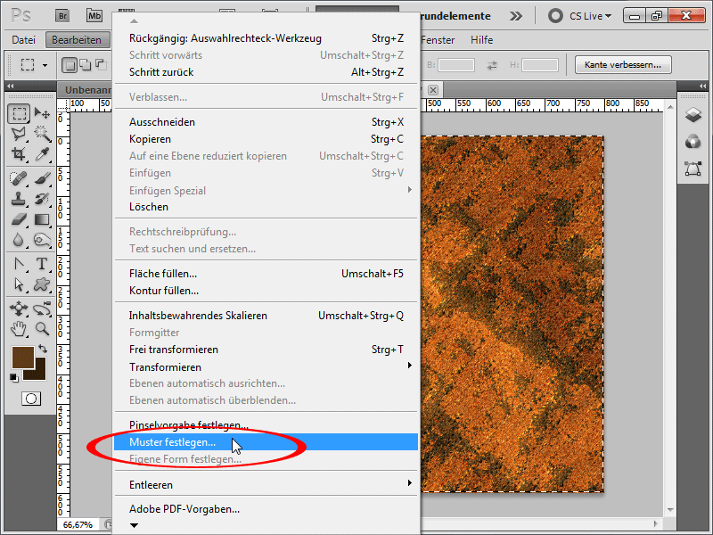Select the Zoom tool

pos(42,329)
